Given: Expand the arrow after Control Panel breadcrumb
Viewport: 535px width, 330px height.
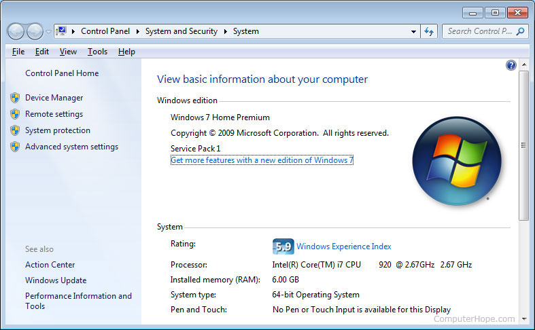Looking at the screenshot, I should [x=138, y=31].
